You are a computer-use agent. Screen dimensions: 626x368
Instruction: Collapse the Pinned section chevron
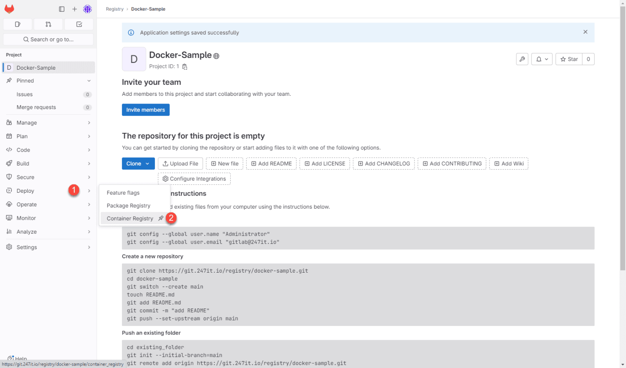(89, 81)
